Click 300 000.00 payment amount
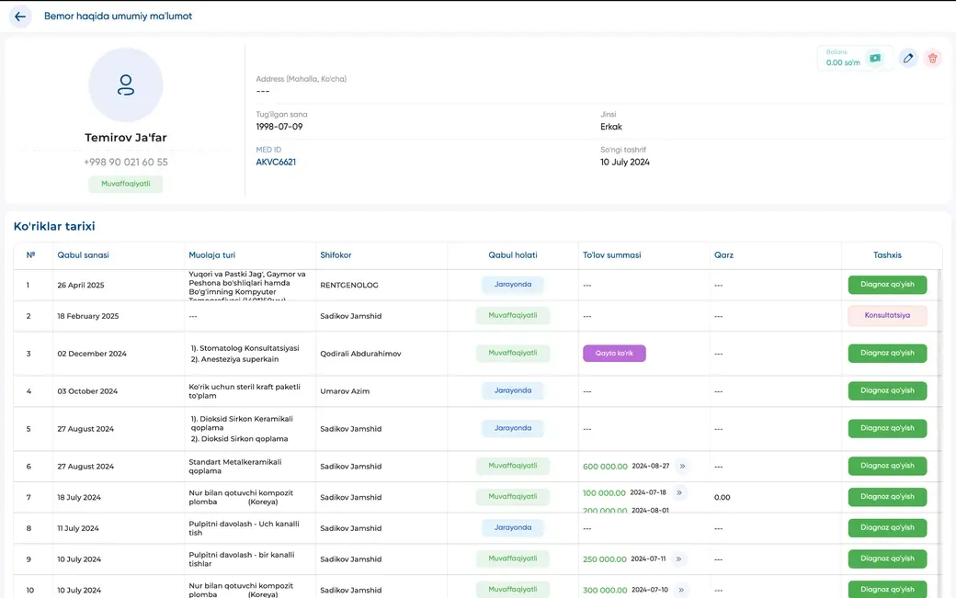 pos(605,590)
